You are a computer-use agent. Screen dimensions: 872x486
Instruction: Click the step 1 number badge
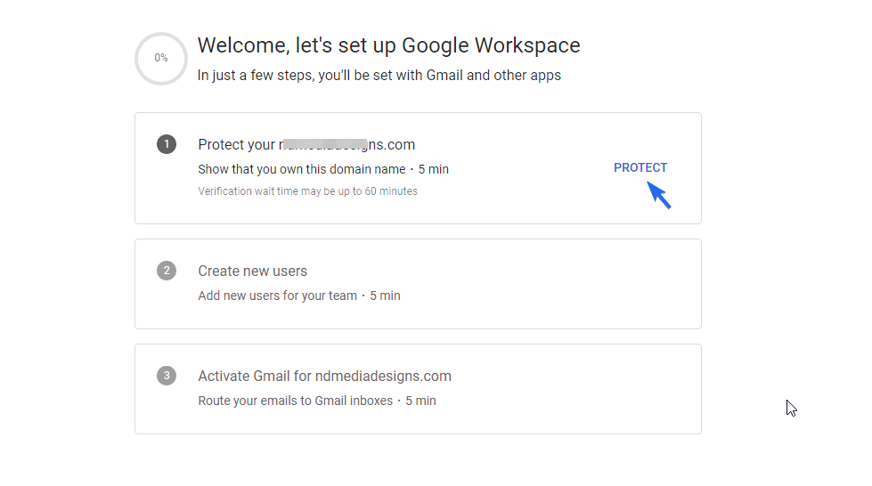tap(167, 144)
